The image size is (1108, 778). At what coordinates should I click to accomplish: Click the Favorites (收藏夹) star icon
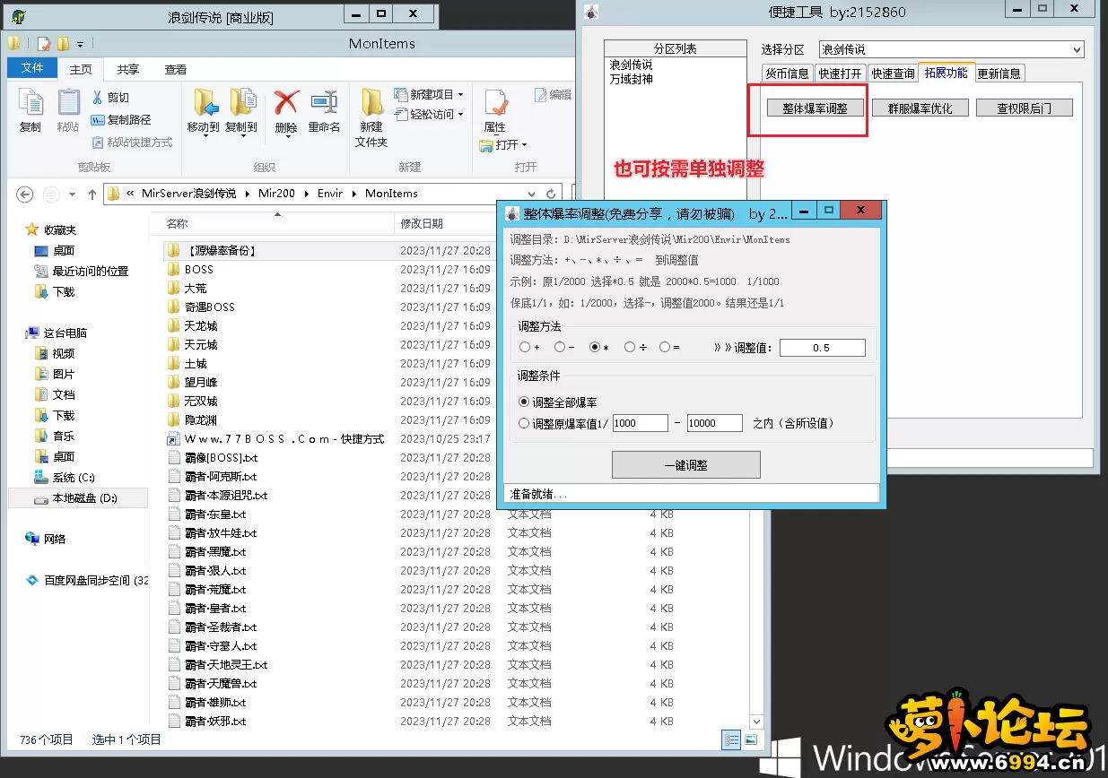(x=32, y=229)
